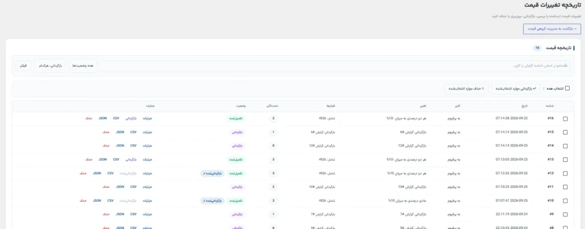Viewport: 585px width, 229px height.
Task: Export row #14 as CSV
Action: point(133,146)
